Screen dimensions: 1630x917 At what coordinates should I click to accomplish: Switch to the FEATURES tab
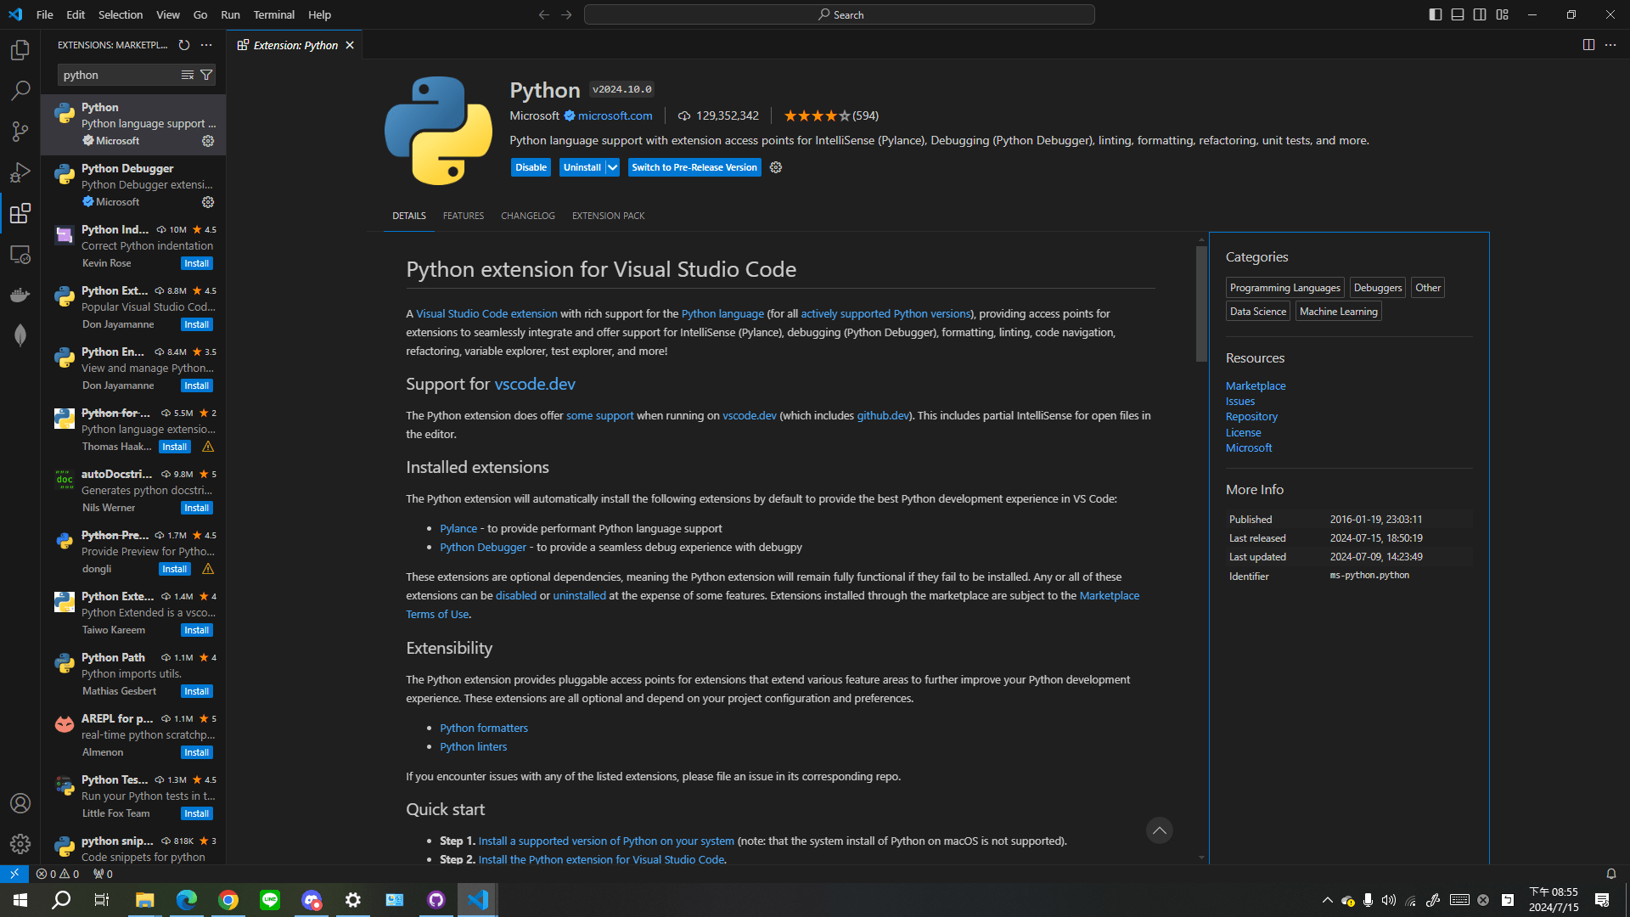(x=464, y=216)
